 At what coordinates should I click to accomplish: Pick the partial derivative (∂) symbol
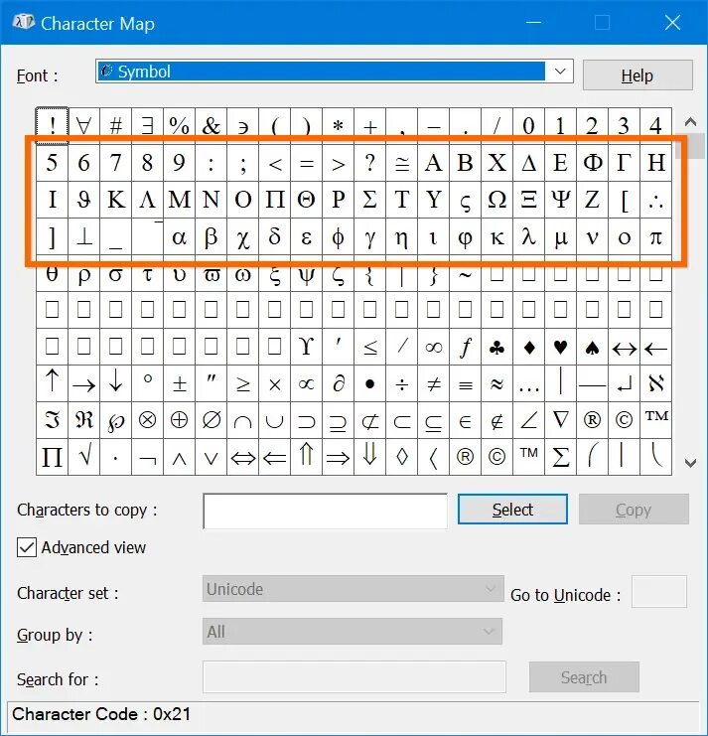(x=339, y=383)
